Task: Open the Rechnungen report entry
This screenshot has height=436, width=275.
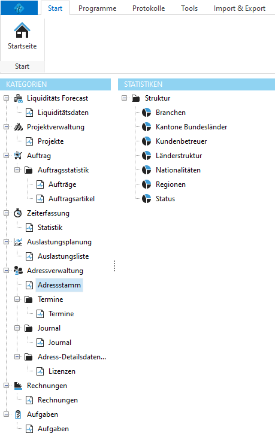Action: [58, 400]
